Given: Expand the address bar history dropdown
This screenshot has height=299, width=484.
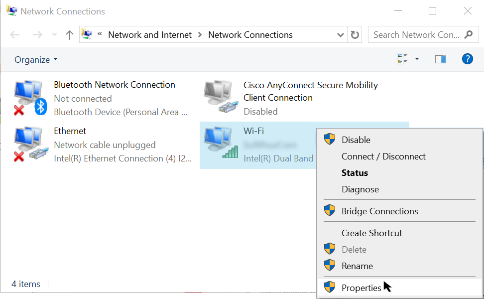Looking at the screenshot, I should [340, 34].
